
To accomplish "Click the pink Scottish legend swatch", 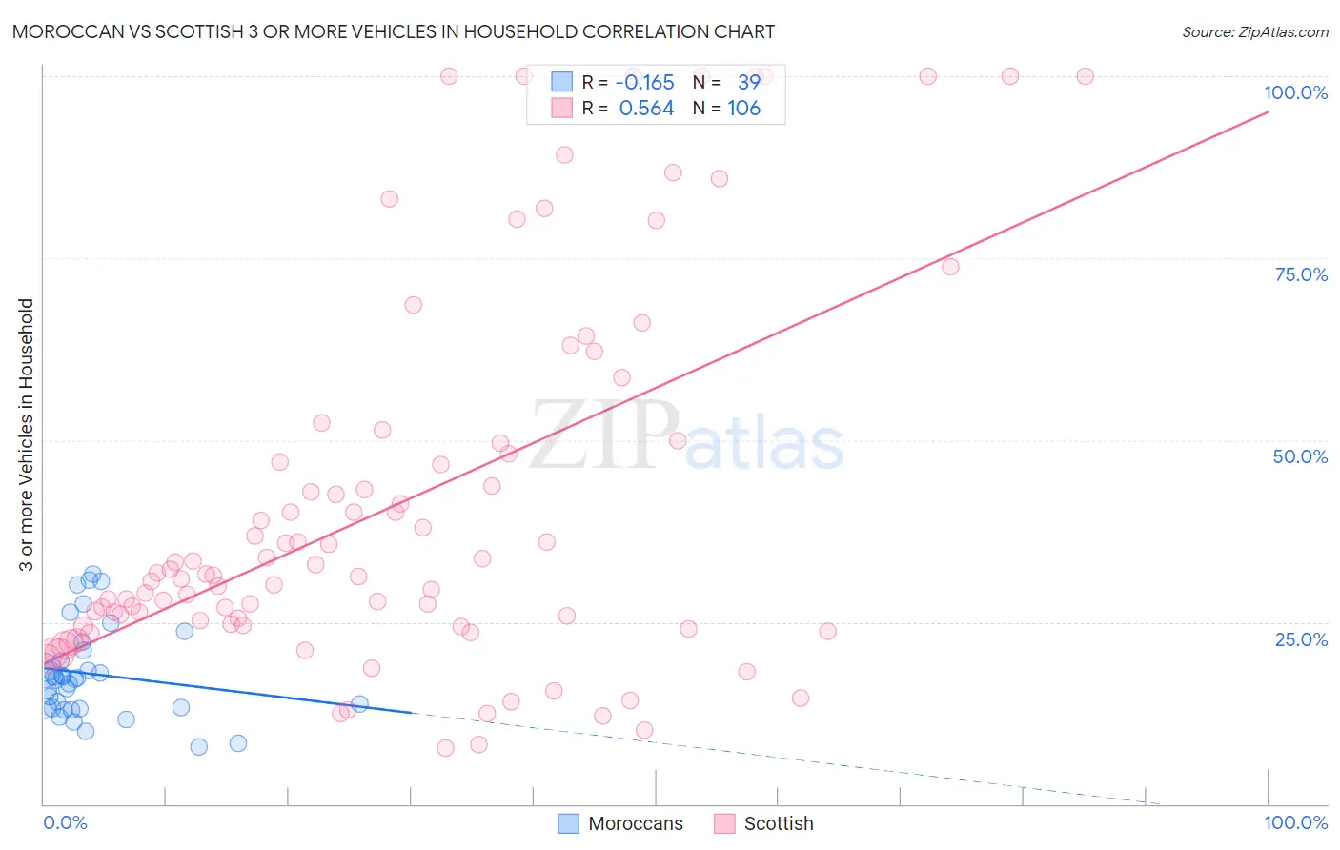I will pyautogui.click(x=724, y=823).
